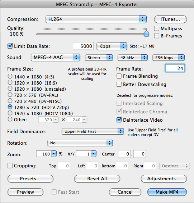Open Field Dominance dropdown showing Upper Field First
The width and height of the screenshot is (194, 203).
coord(93,131)
